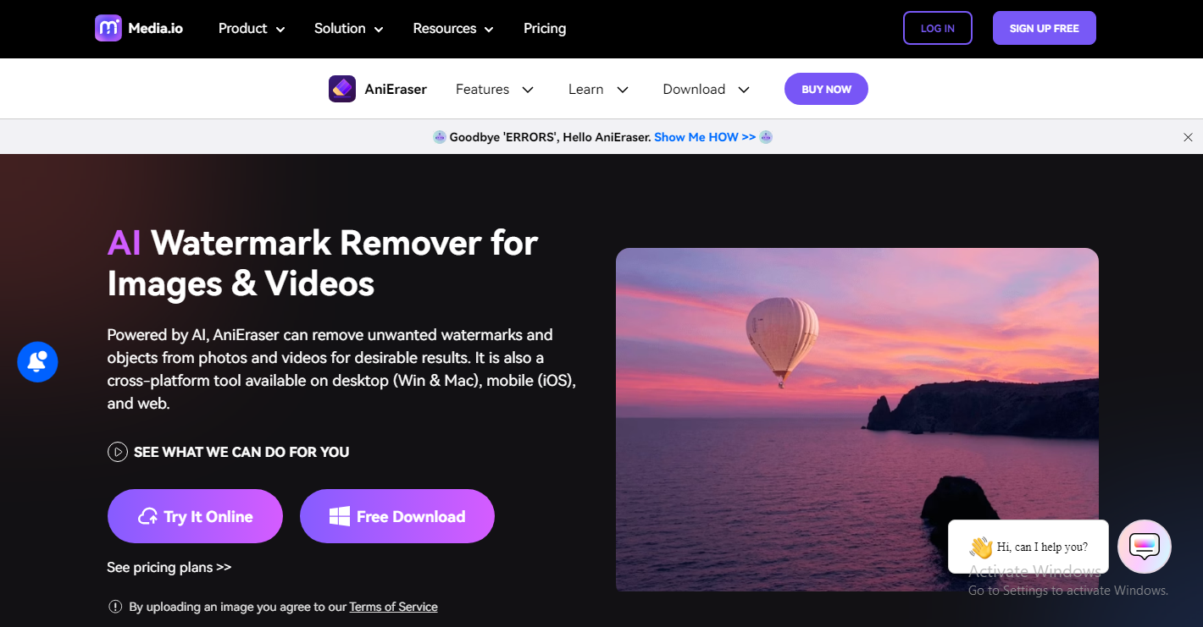Click the 'AI Watermark Remover for Images & Videos' heading
Screen dimensions: 1203x627
point(323,263)
